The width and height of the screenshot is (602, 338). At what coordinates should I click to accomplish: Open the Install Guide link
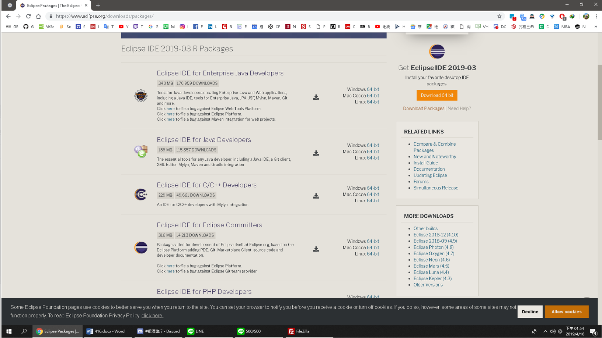click(425, 163)
